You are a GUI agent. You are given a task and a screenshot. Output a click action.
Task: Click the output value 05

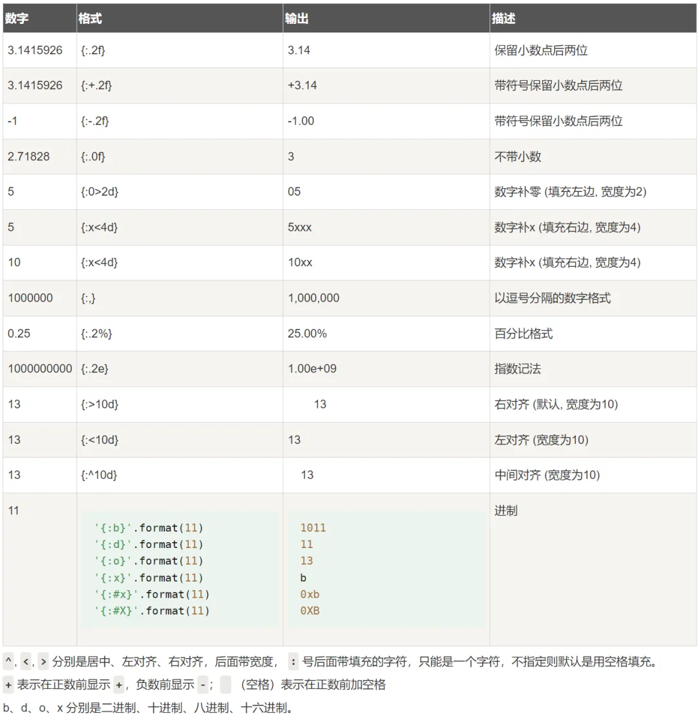pyautogui.click(x=294, y=192)
